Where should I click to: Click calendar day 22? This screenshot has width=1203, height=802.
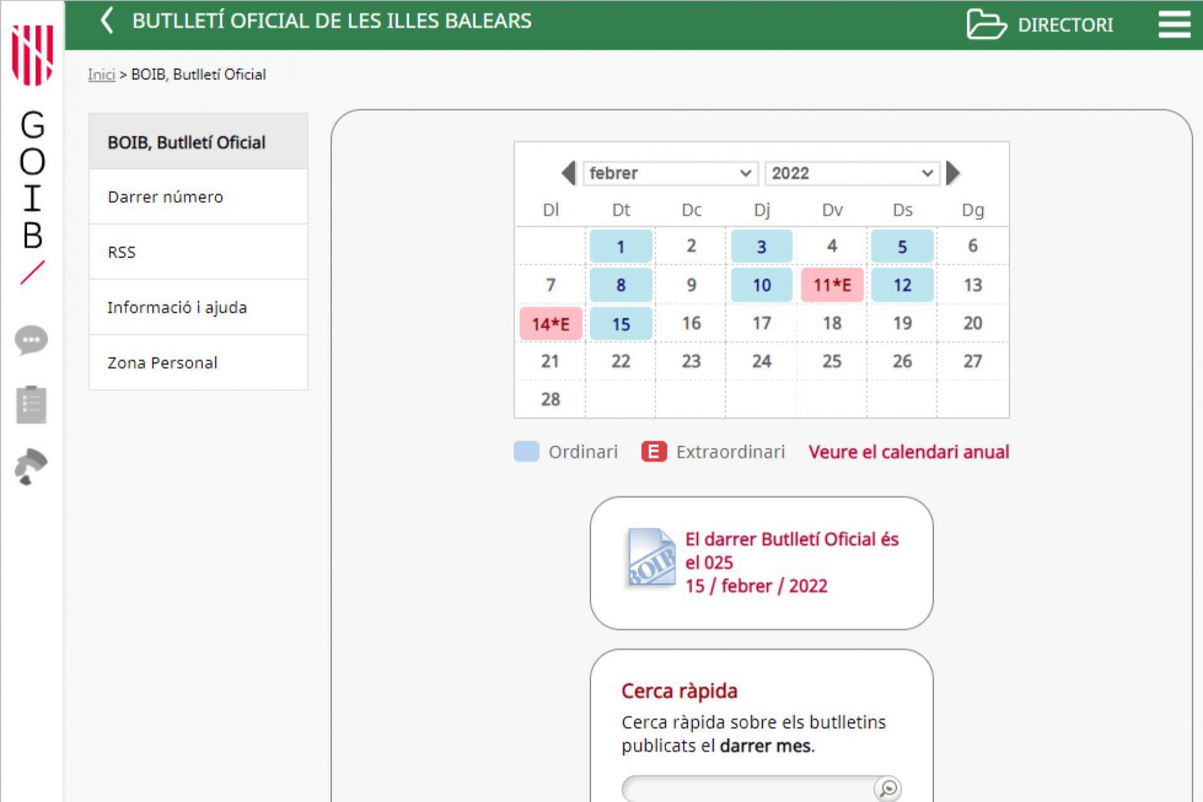(620, 362)
